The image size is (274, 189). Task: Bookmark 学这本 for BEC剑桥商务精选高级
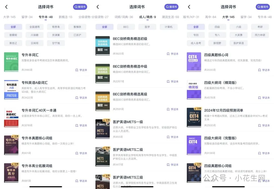click(173, 109)
